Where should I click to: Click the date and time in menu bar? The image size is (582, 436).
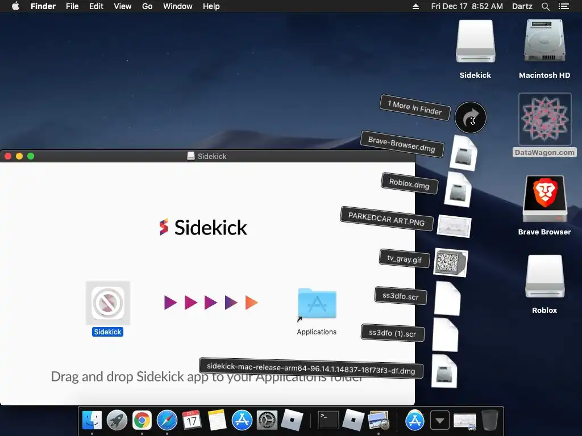[x=467, y=6]
